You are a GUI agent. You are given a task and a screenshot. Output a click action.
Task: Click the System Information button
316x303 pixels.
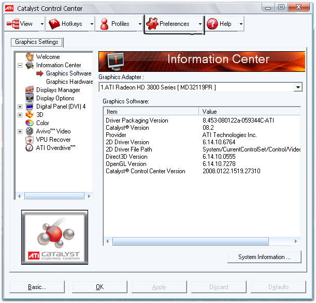coord(264,257)
